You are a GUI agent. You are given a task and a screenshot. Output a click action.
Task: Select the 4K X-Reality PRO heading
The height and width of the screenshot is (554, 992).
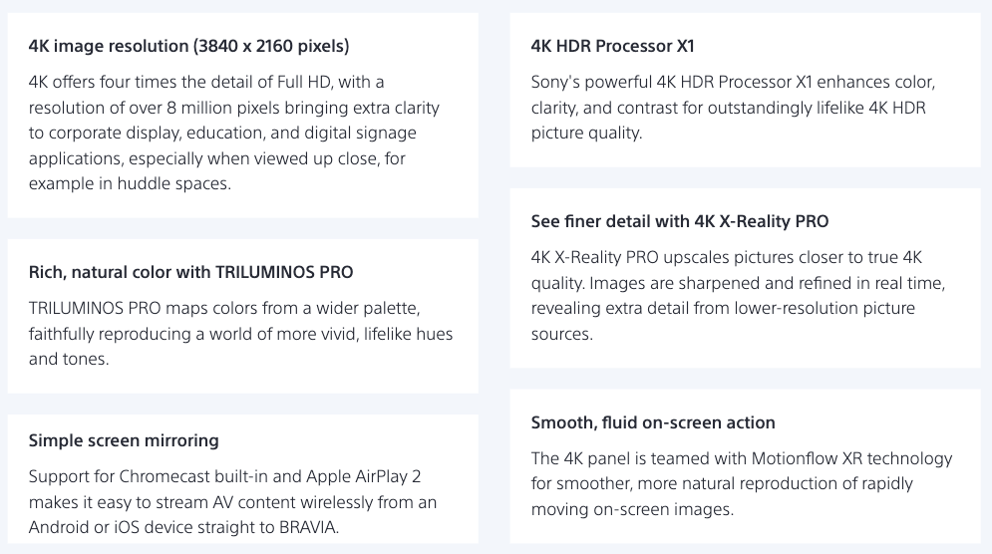(x=680, y=221)
